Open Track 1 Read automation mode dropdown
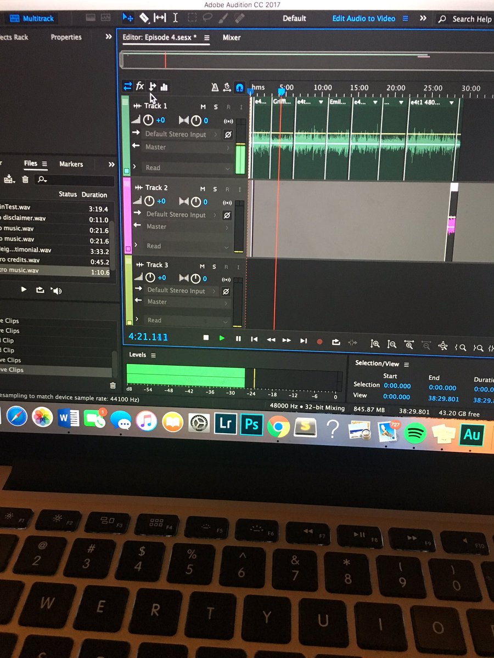Viewport: 494px width, 658px height. (188, 168)
